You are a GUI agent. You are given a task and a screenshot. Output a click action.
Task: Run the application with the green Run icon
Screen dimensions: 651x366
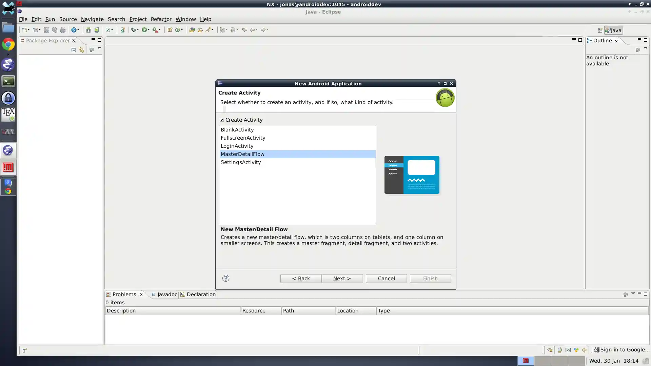[x=145, y=30]
